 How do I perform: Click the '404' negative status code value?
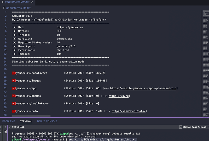pyautogui.click(x=59, y=43)
